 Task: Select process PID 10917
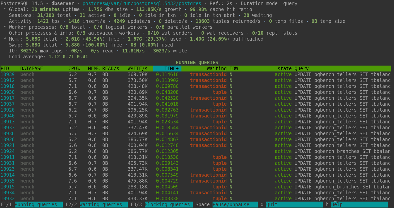pyautogui.click(x=7, y=98)
